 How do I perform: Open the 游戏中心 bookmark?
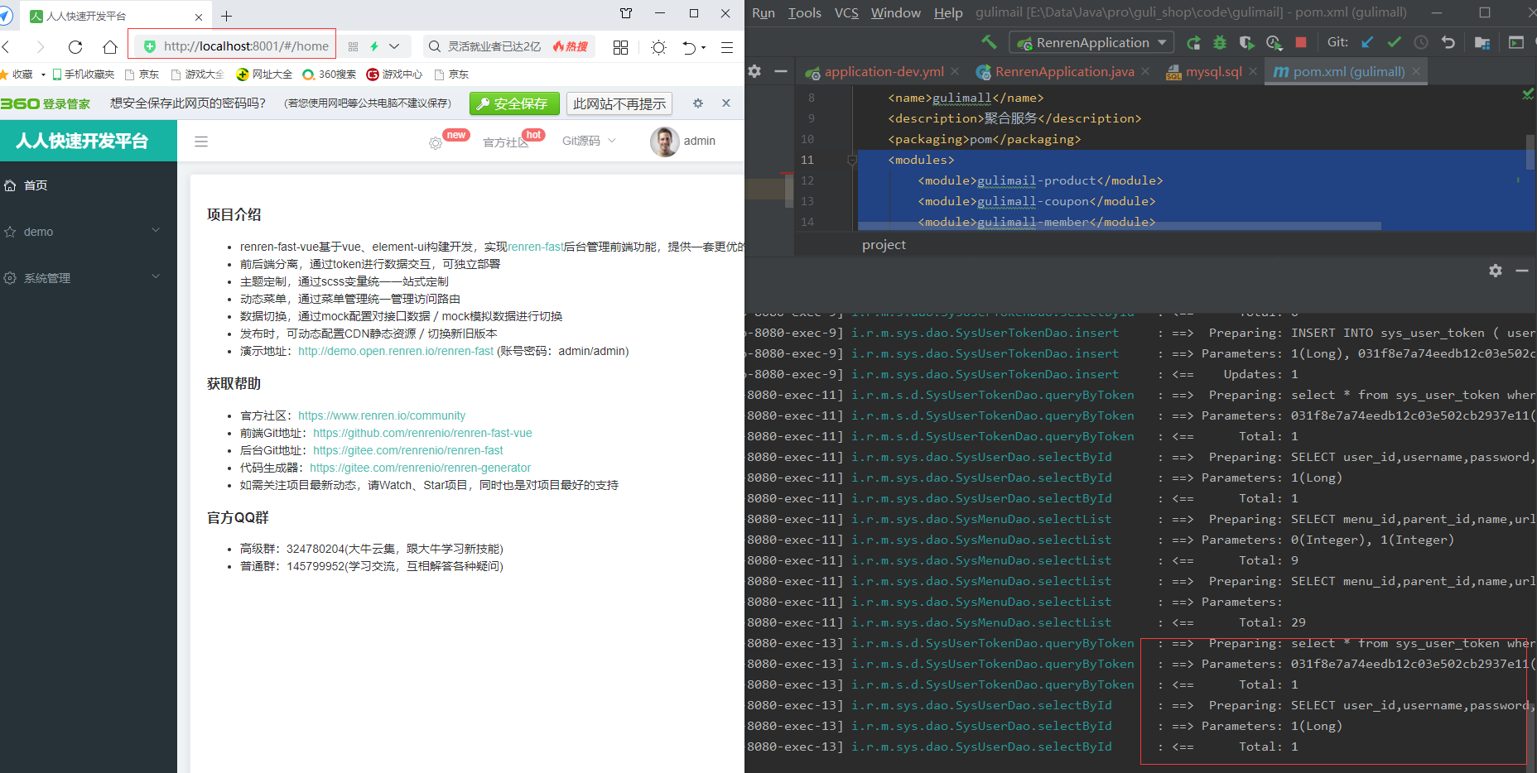394,74
